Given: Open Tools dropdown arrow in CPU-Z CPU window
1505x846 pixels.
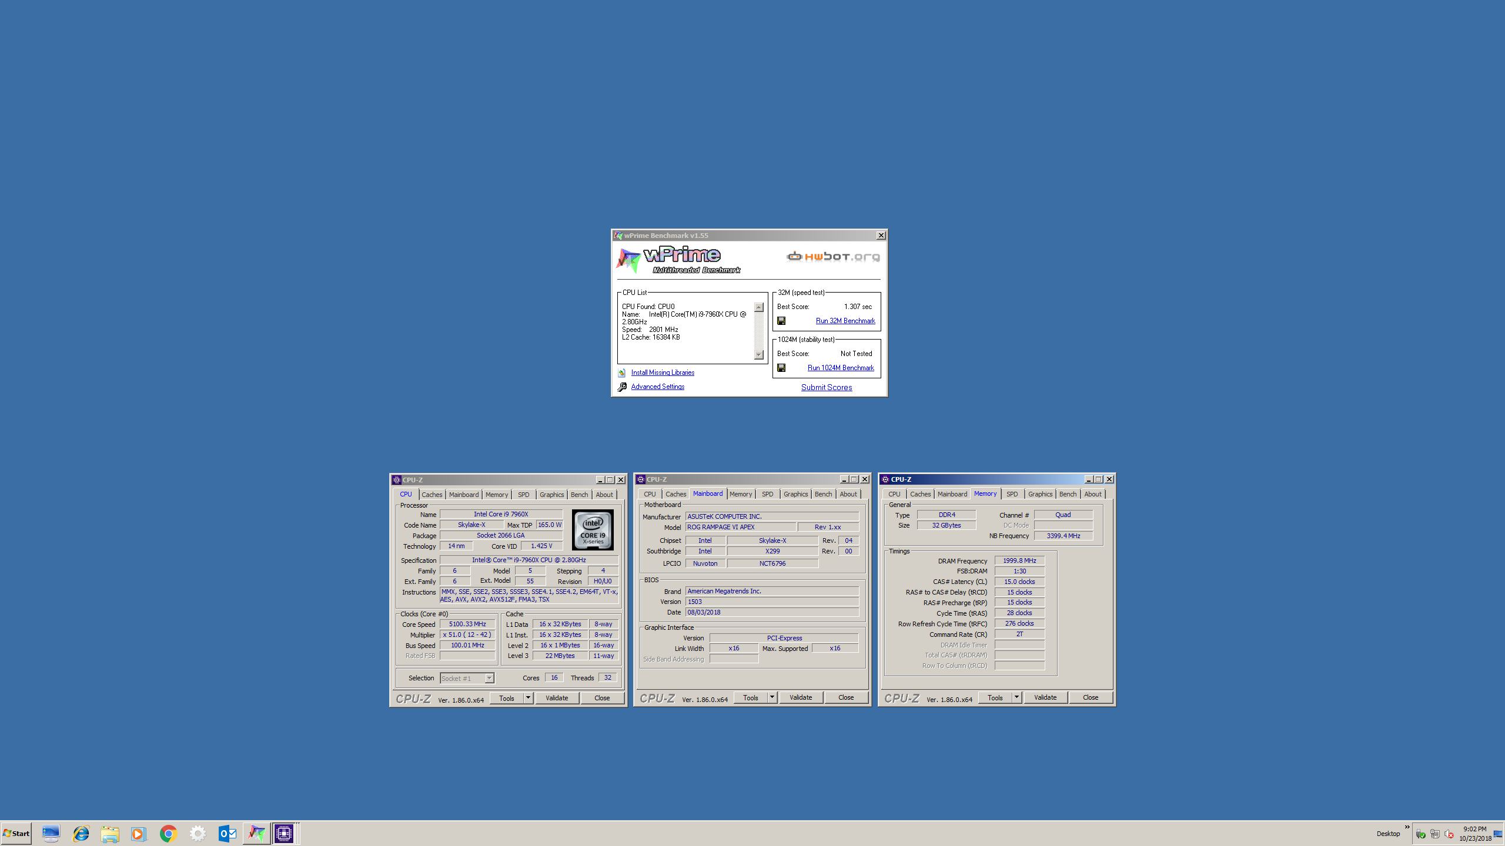Looking at the screenshot, I should (528, 698).
